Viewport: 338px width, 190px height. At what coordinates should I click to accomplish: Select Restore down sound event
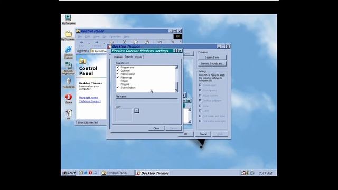[x=128, y=74]
